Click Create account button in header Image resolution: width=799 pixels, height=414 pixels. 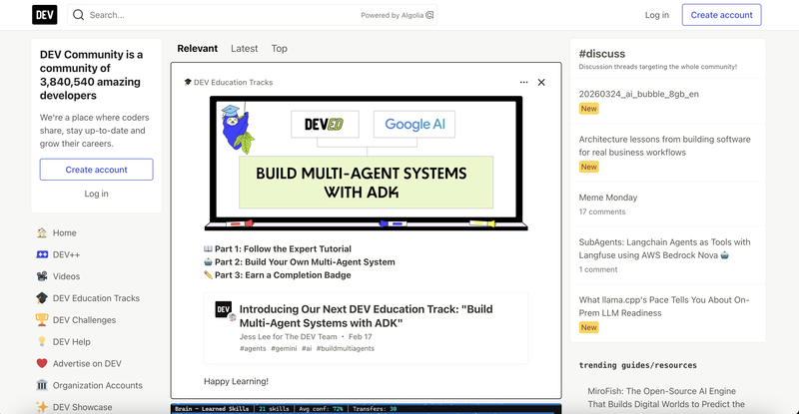[721, 15]
